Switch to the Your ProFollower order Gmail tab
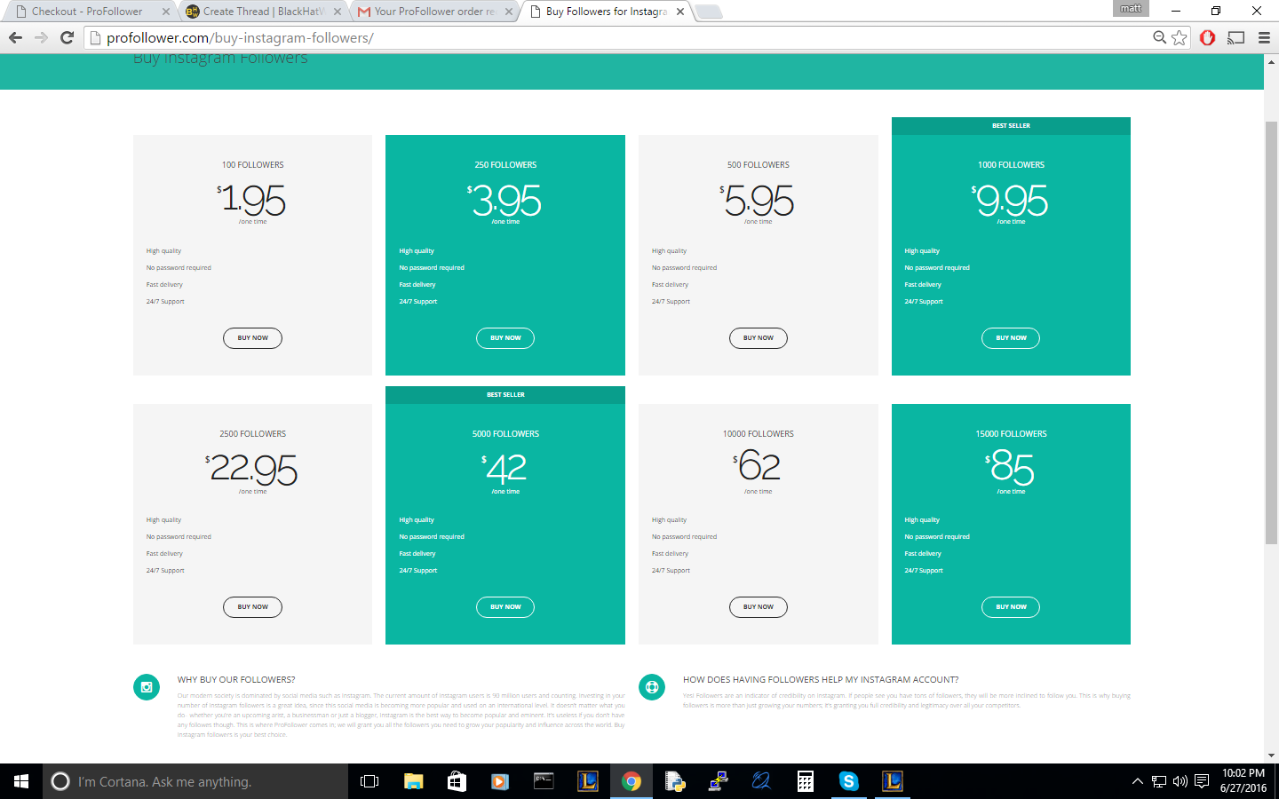This screenshot has height=799, width=1279. click(x=433, y=12)
